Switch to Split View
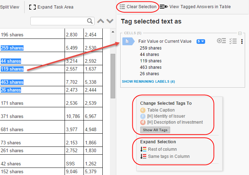This screenshot has width=249, height=175. (10, 7)
